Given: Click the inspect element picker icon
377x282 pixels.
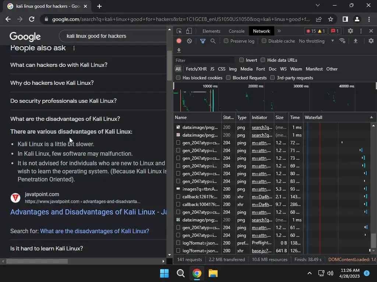Looking at the screenshot, I should (x=179, y=31).
